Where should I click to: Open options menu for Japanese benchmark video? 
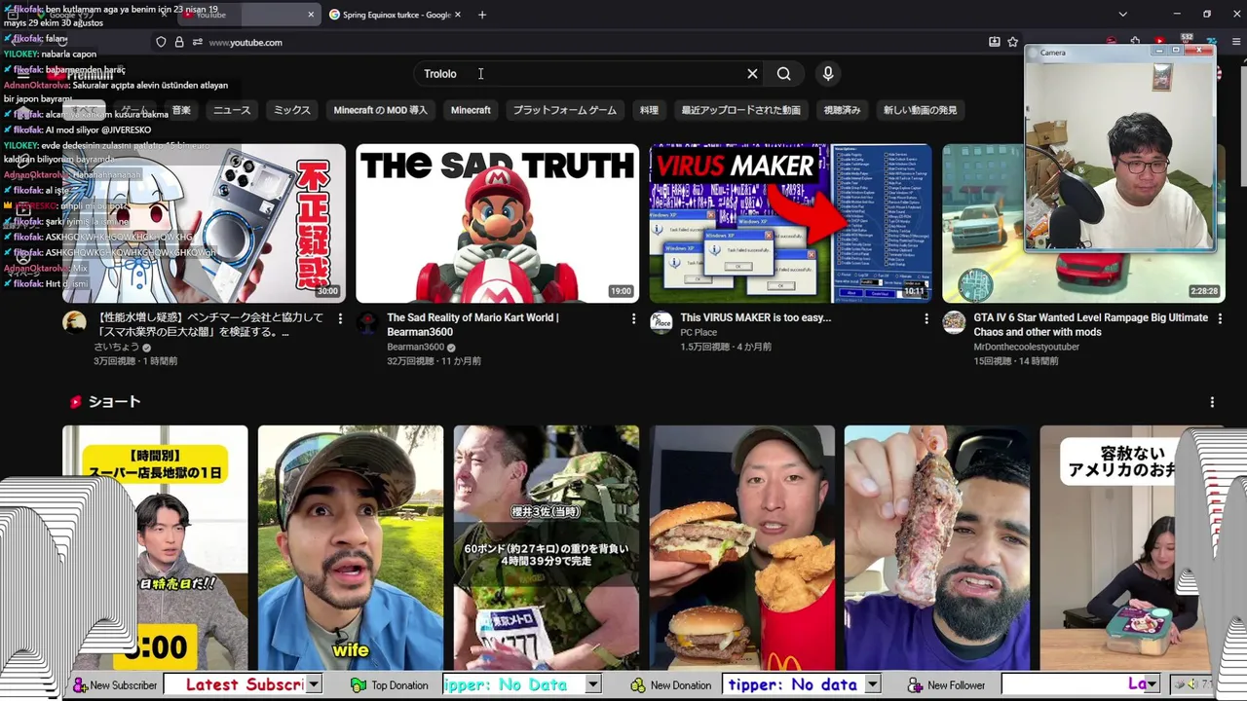click(340, 318)
